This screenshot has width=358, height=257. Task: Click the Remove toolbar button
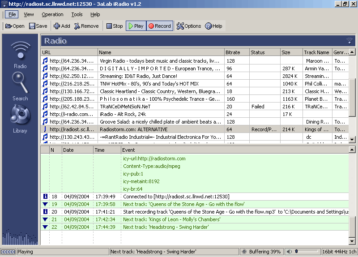click(86, 26)
